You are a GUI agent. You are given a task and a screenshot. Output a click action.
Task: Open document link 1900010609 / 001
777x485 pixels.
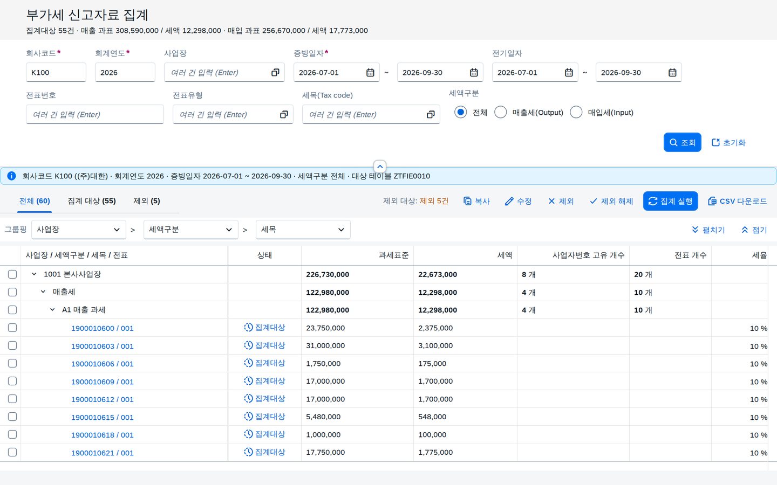coord(103,382)
